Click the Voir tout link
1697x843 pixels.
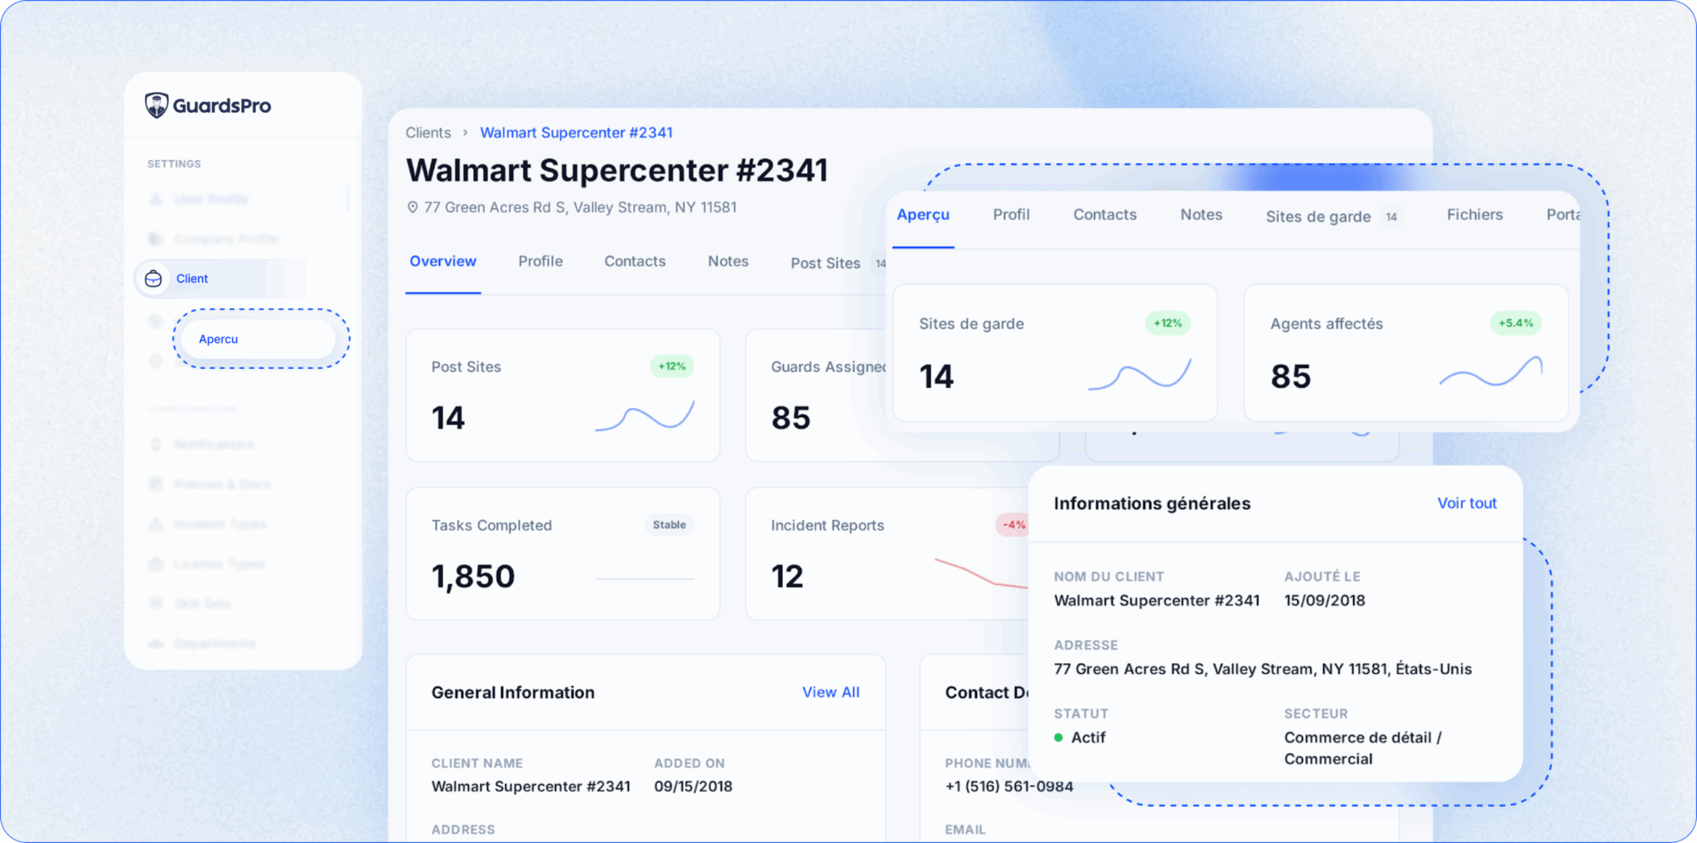pyautogui.click(x=1467, y=503)
